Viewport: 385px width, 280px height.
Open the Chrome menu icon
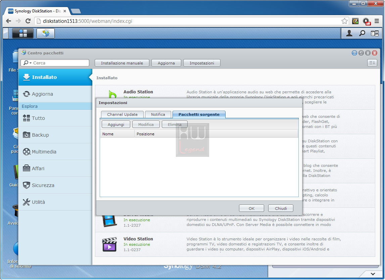tap(377, 21)
